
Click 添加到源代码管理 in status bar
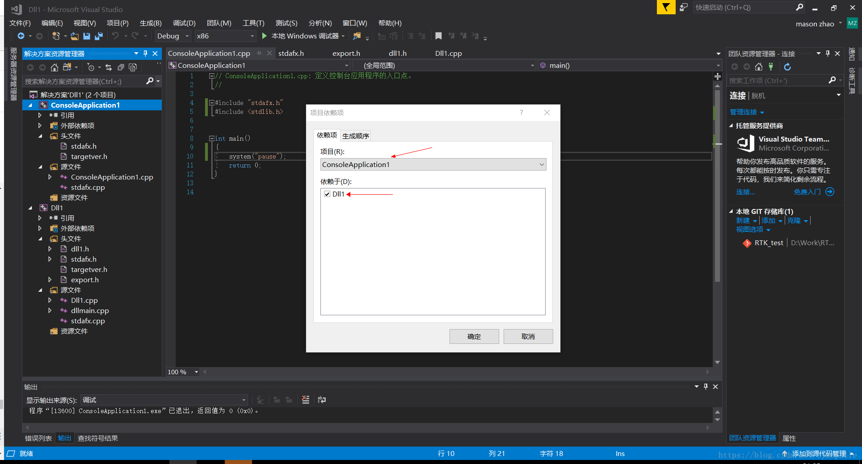(x=819, y=453)
